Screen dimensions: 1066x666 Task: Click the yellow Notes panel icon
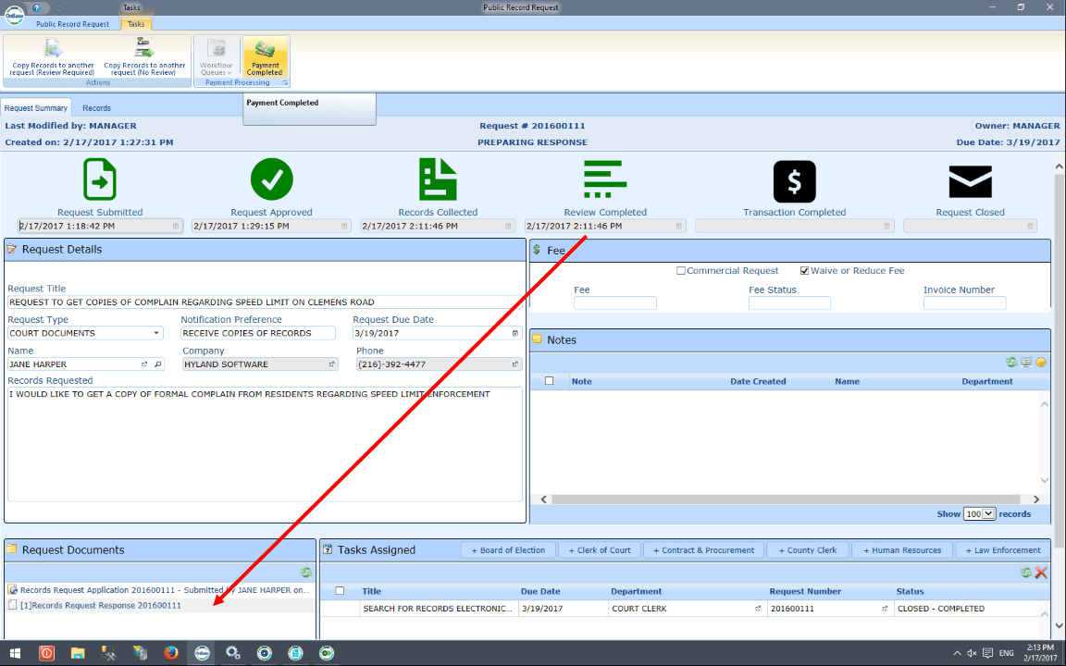[1040, 363]
